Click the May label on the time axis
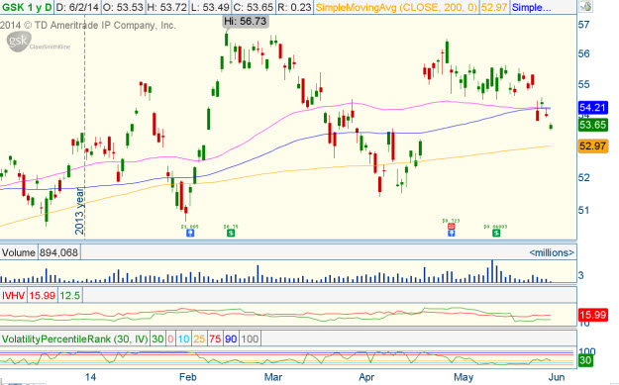Image resolution: width=619 pixels, height=385 pixels. [464, 377]
